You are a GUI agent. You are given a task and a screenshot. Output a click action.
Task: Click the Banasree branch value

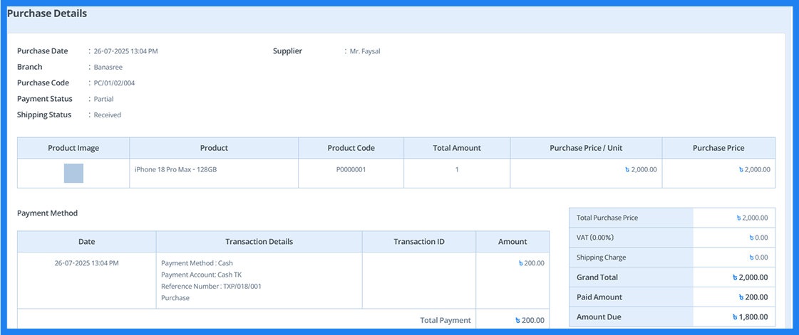point(108,67)
